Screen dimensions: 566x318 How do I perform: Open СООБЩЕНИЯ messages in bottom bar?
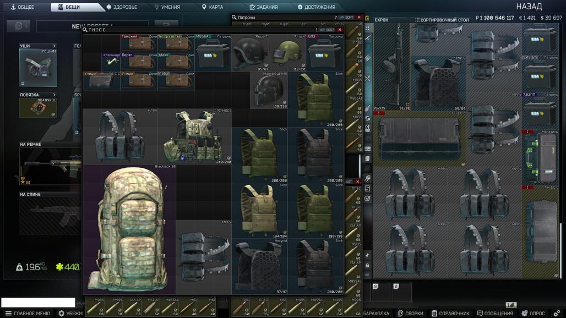click(494, 314)
